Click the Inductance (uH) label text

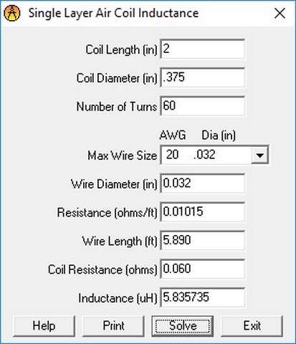click(x=118, y=298)
